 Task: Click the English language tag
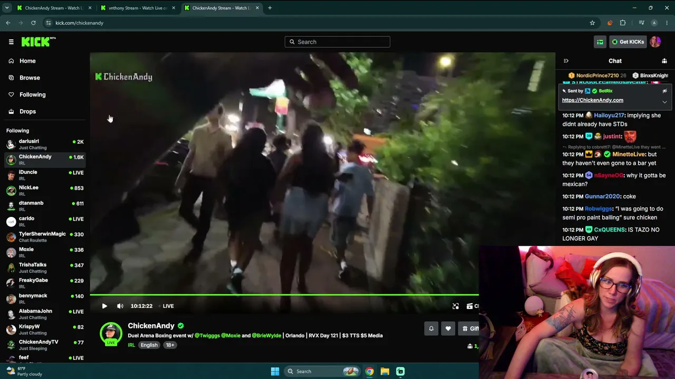pos(149,345)
